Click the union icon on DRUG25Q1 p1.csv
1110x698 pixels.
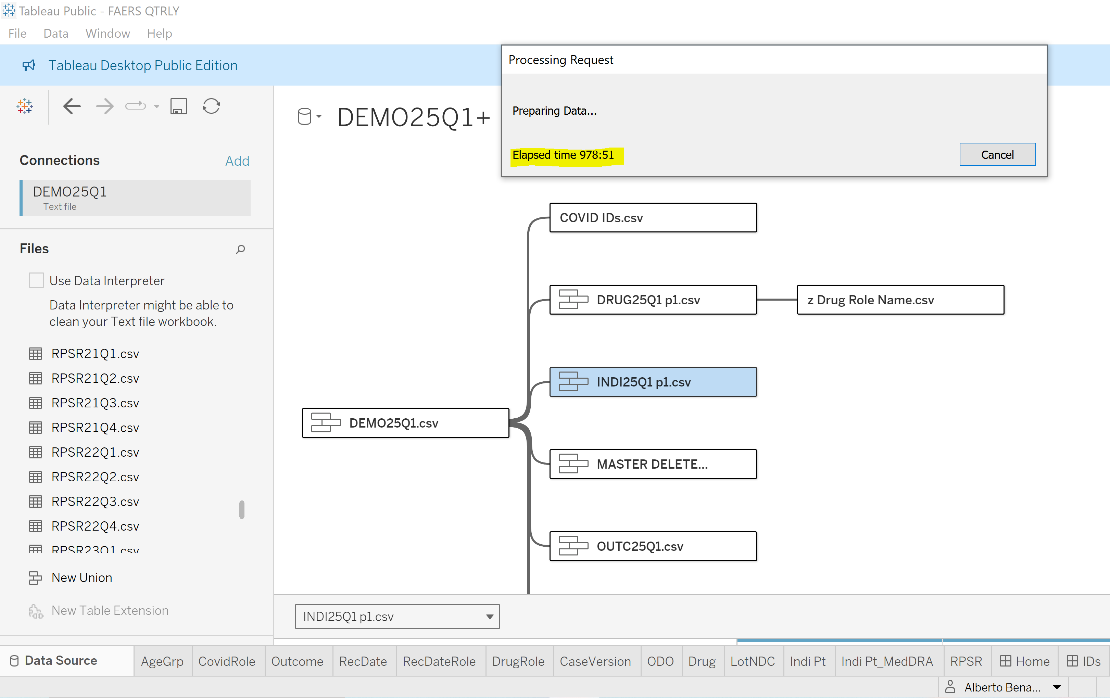pos(573,300)
